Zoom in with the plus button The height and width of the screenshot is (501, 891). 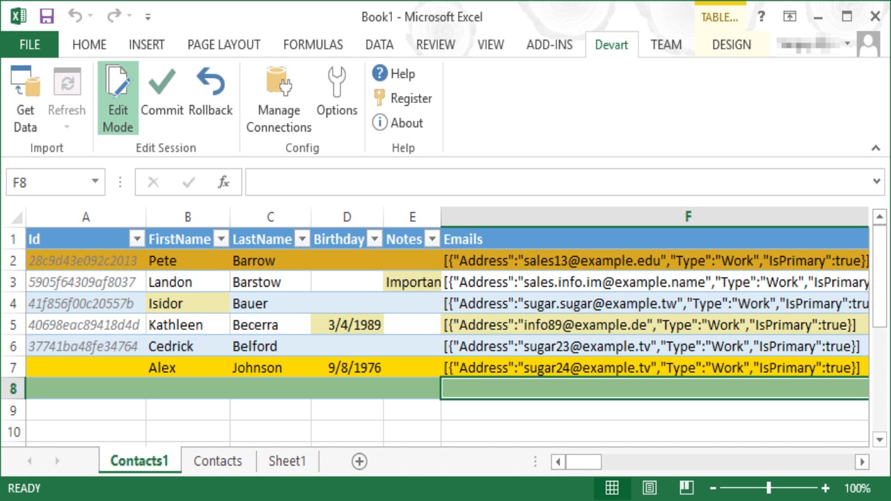pos(826,488)
